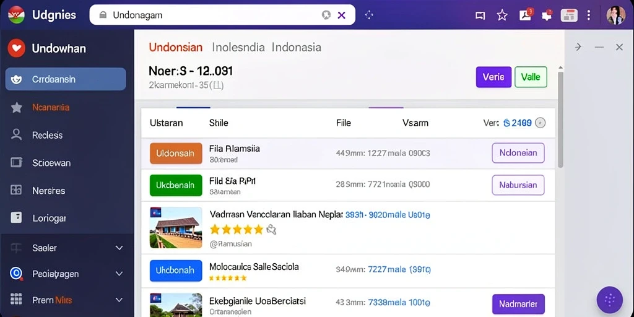Open the Ekebgianile UoaBerciatsi thumbnail
The width and height of the screenshot is (634, 317).
176,305
